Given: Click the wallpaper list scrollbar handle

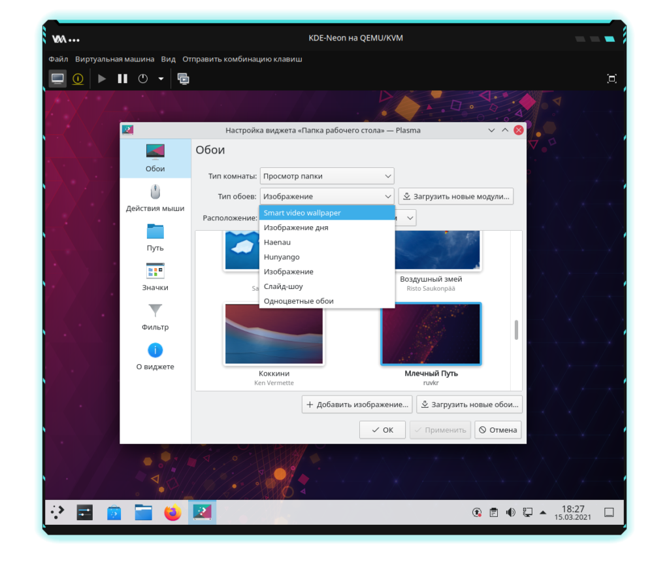Looking at the screenshot, I should tap(516, 330).
